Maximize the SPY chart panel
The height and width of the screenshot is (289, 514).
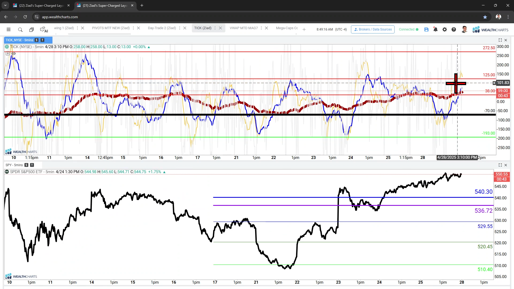[x=500, y=165]
